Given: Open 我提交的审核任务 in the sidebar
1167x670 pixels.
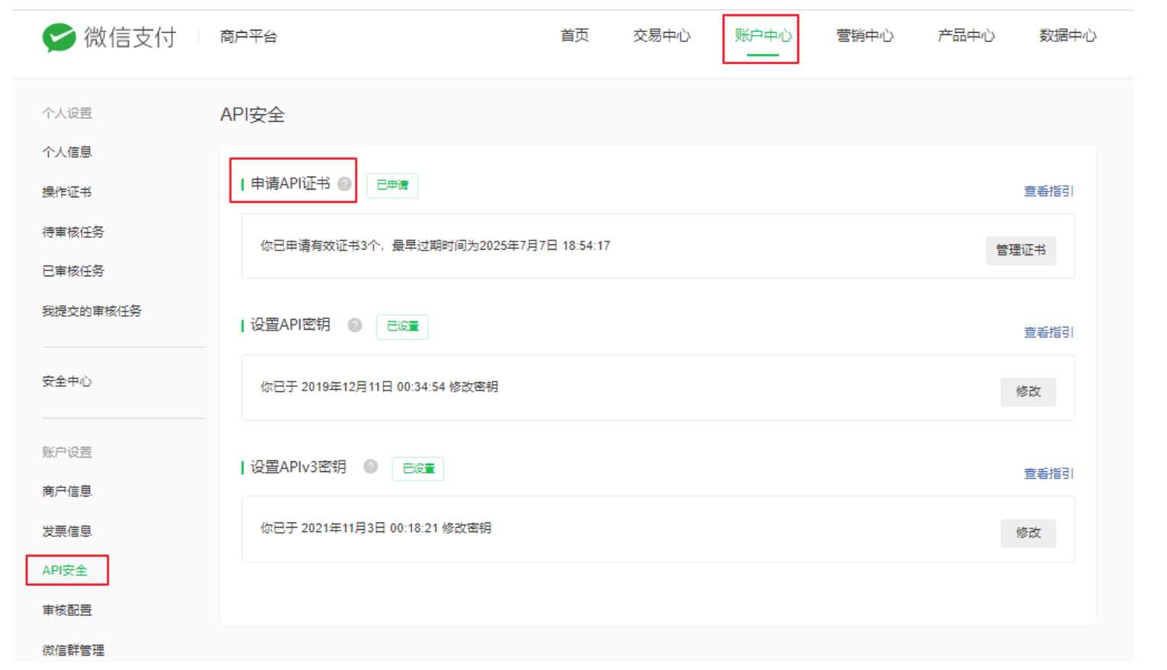Looking at the screenshot, I should [91, 311].
